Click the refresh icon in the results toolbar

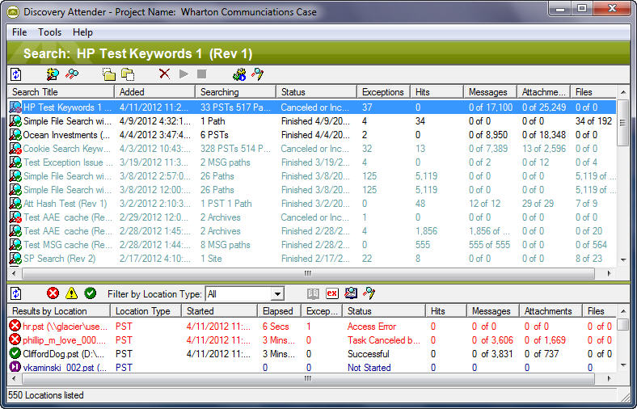[16, 293]
